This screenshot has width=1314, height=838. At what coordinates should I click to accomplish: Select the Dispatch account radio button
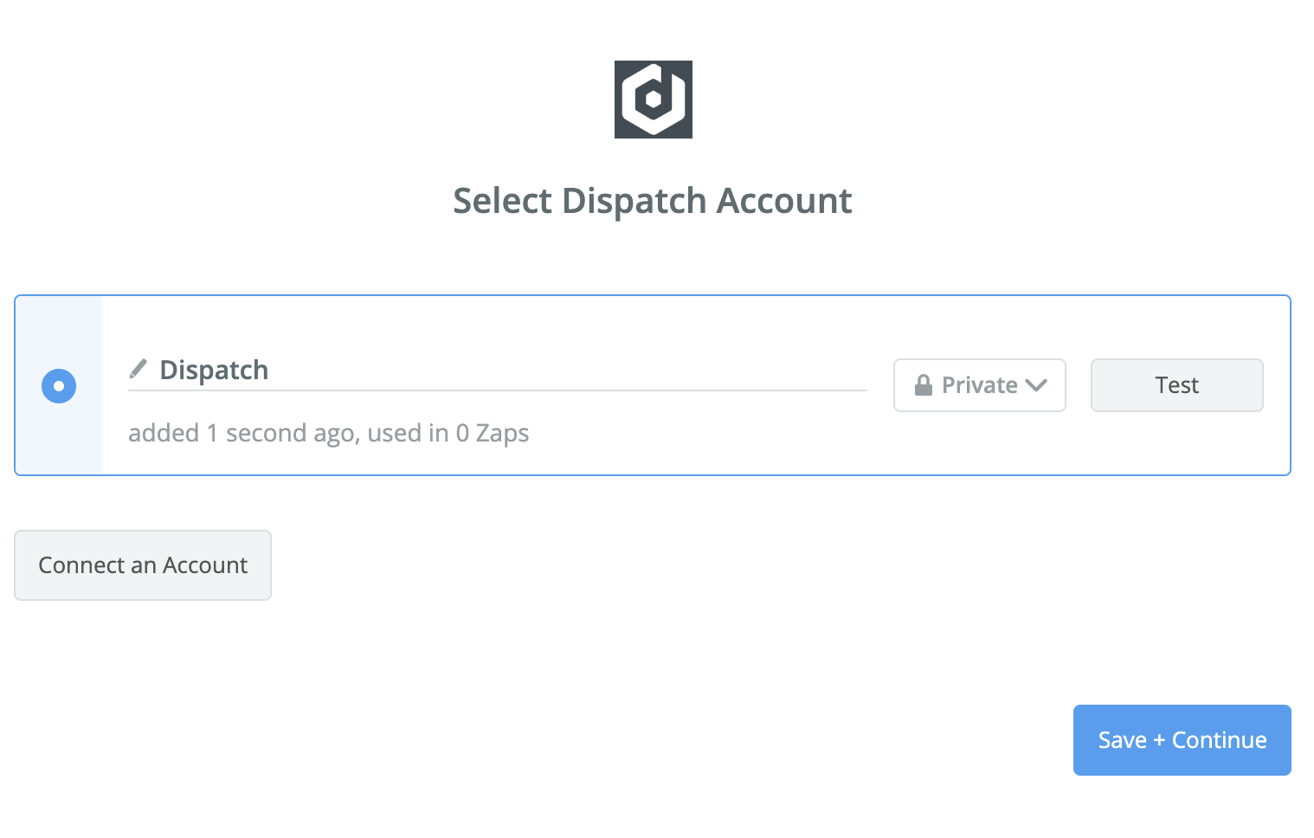(59, 385)
